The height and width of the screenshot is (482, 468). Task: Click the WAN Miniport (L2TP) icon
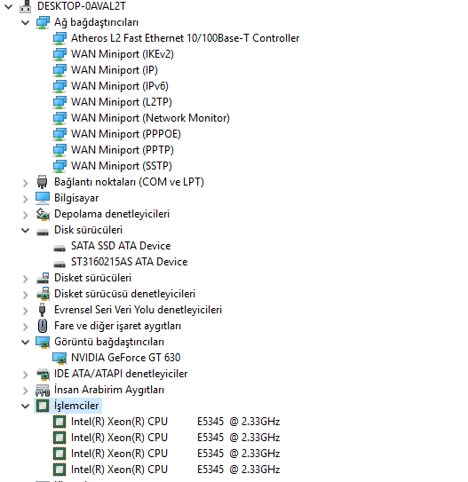point(59,102)
